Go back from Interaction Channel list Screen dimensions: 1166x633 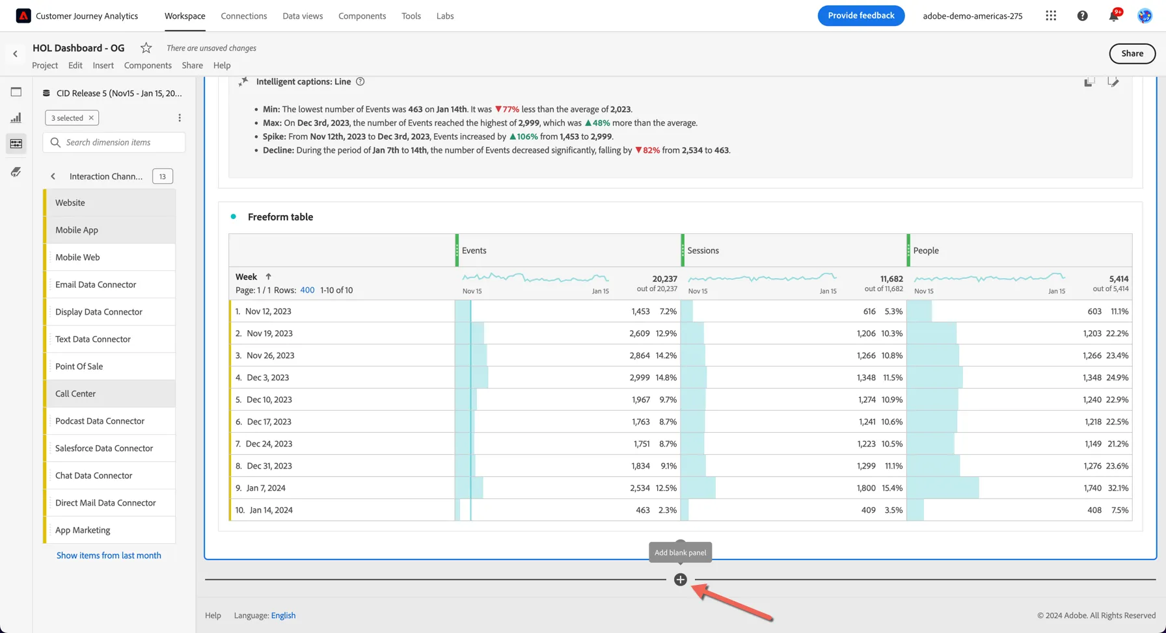[x=53, y=176]
